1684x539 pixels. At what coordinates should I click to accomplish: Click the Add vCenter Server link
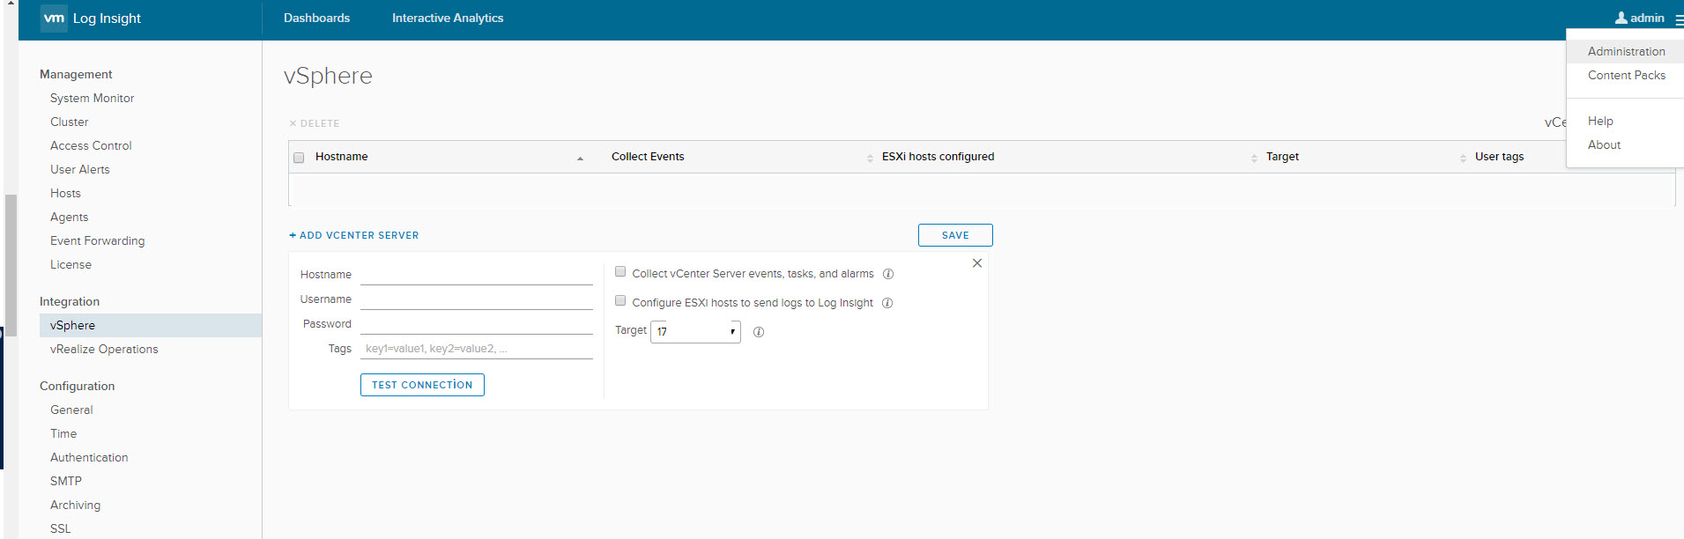(x=354, y=235)
